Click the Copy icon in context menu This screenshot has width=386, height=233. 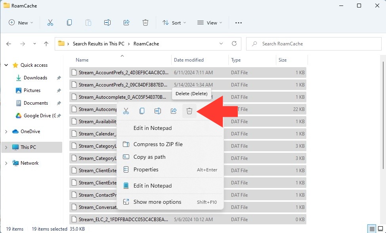pos(142,111)
